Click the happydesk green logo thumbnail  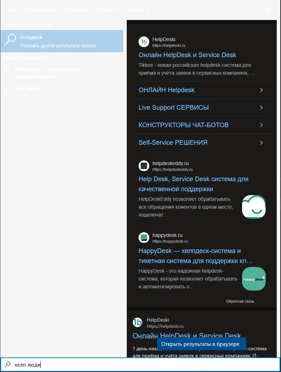point(254,279)
